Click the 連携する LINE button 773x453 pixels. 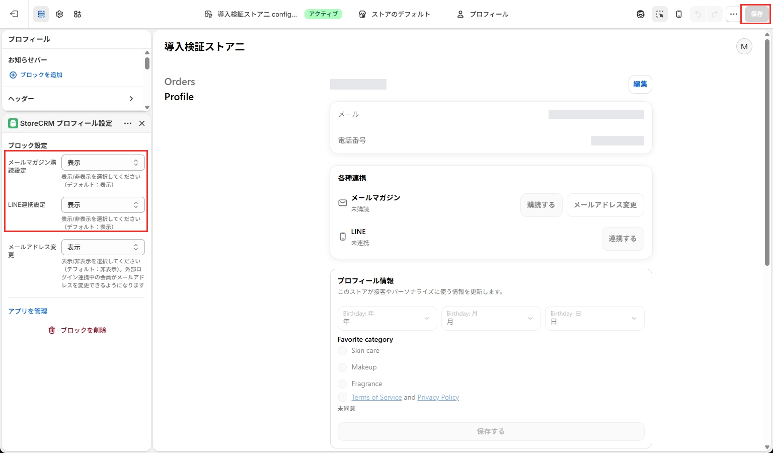coord(623,239)
